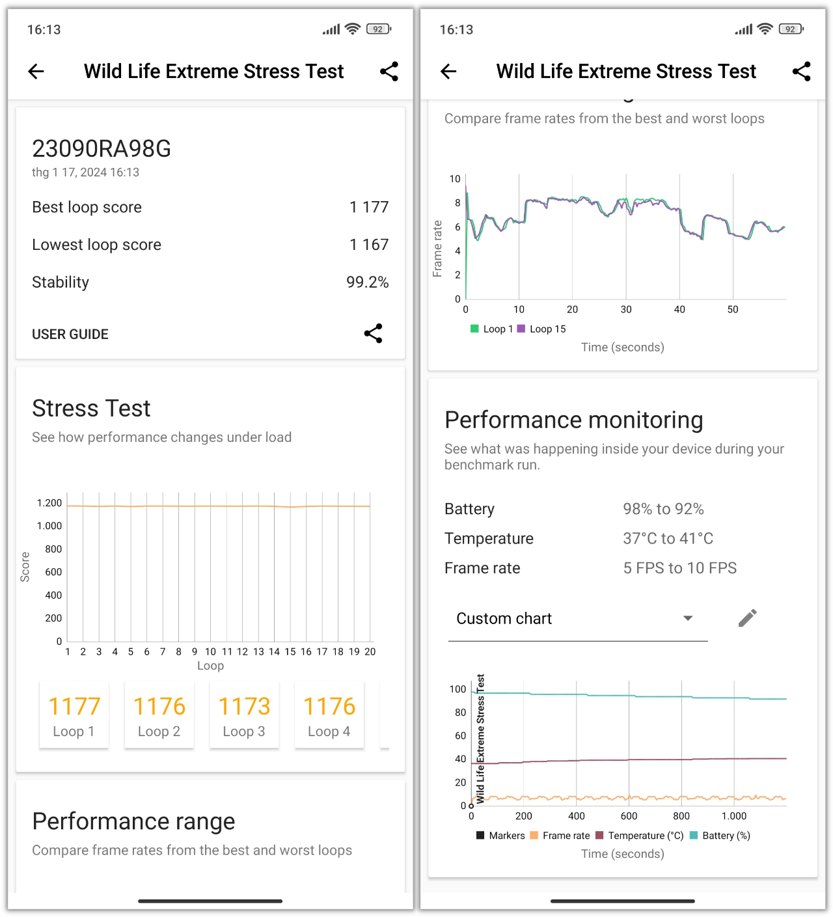The height and width of the screenshot is (917, 833).
Task: Tap the share icon on the right screen header
Action: point(802,72)
